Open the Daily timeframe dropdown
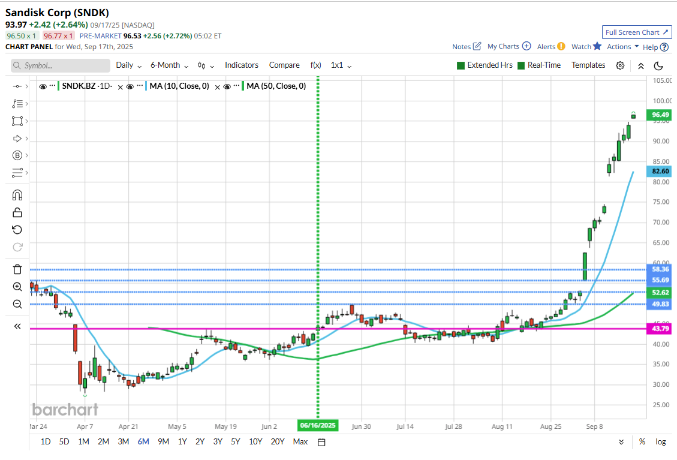The image size is (677, 460). [128, 65]
